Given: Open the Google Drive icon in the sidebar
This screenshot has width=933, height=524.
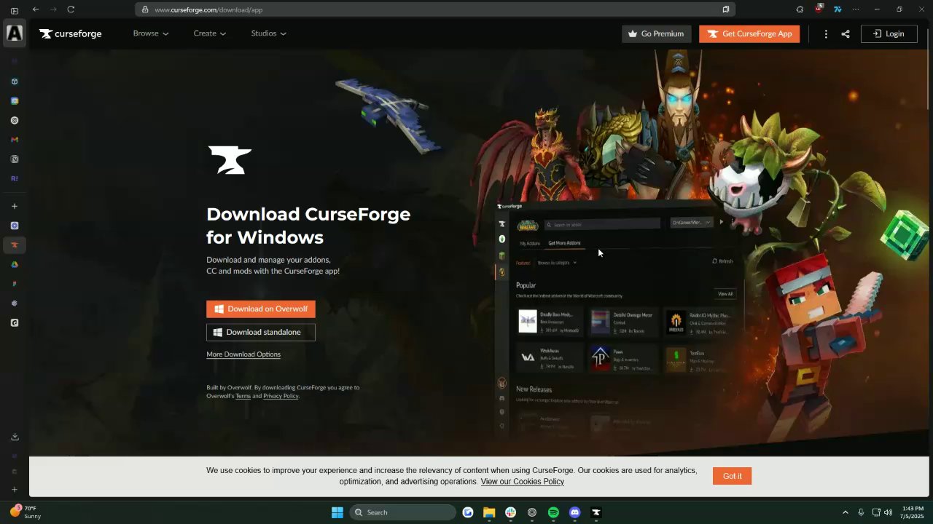Looking at the screenshot, I should (15, 265).
